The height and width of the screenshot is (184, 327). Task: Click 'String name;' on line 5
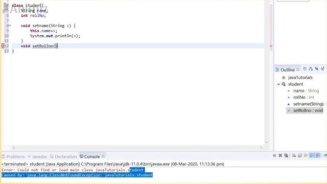[34, 11]
